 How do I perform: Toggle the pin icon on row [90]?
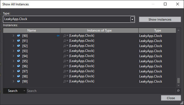click(x=58, y=36)
